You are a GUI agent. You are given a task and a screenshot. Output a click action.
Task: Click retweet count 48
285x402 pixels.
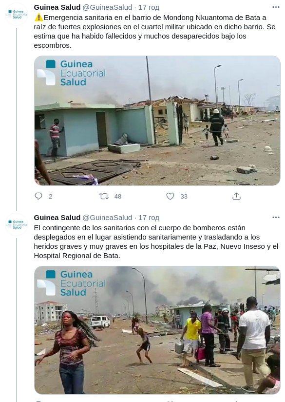[118, 197]
